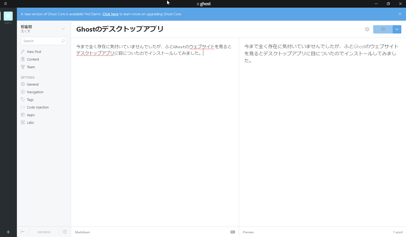The height and width of the screenshot is (237, 406).
Task: Click the people icon beside Team
Action: pyautogui.click(x=23, y=67)
